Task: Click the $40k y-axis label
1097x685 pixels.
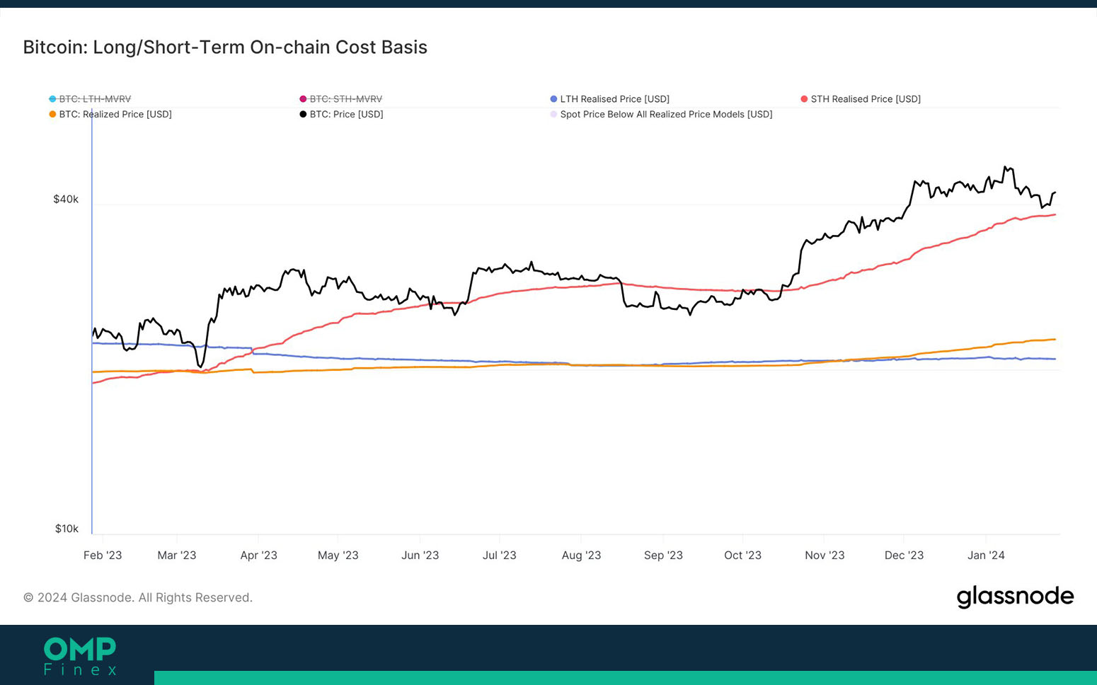Action: pos(66,200)
